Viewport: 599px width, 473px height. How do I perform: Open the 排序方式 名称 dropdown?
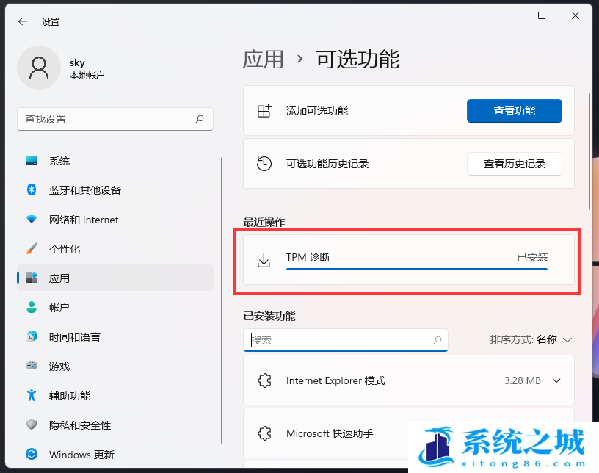point(531,339)
